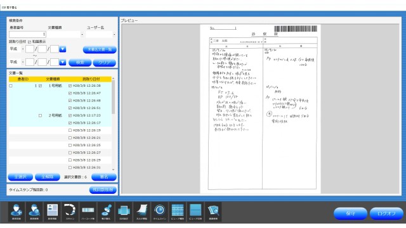
Task: Click the start date day field
Action: 55,49
